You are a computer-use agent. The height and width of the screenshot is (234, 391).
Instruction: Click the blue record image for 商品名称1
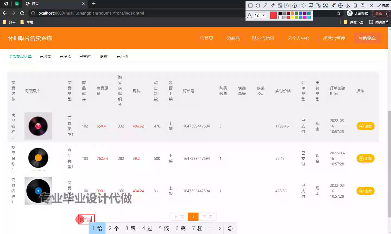tap(38, 191)
